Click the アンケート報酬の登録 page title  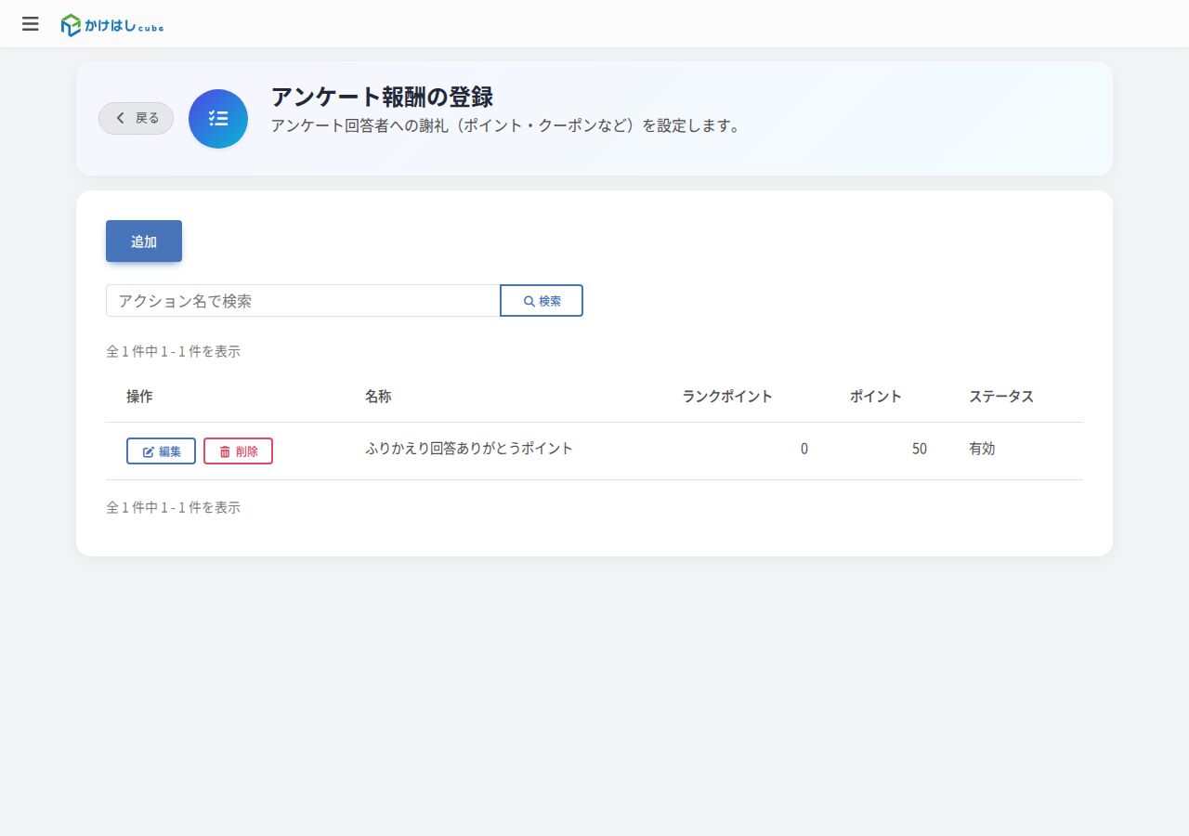point(382,97)
